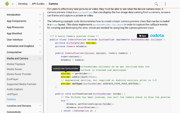Click SurfaceView in extends clause
Image resolution: width=180 pixels, height=113 pixels.
pyautogui.click(x=107, y=40)
